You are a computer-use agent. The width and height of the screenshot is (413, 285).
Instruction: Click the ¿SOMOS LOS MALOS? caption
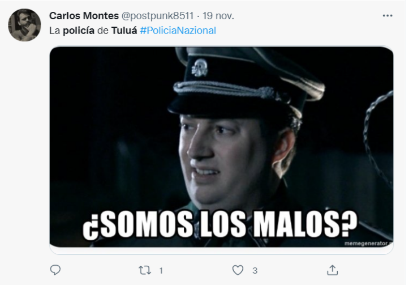[x=220, y=225]
